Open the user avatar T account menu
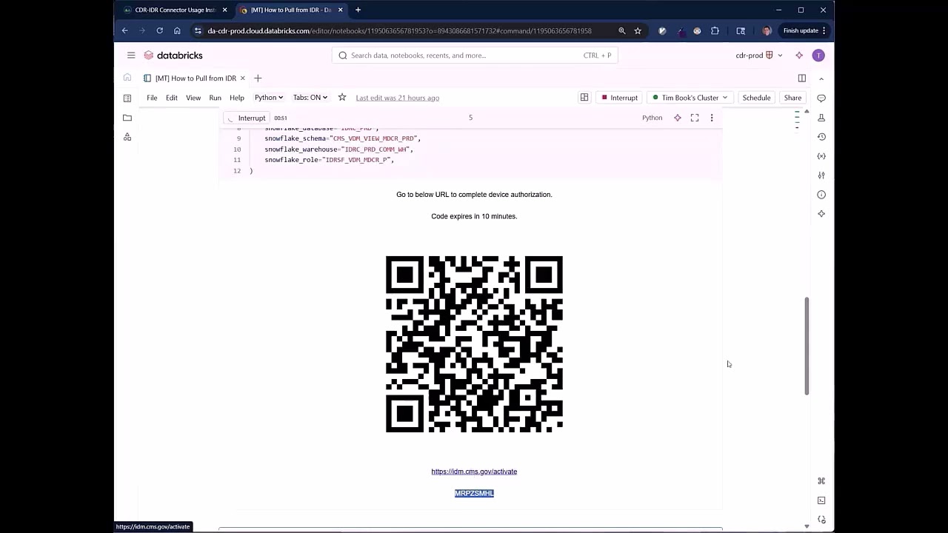Screen dimensions: 948x533 [818, 56]
